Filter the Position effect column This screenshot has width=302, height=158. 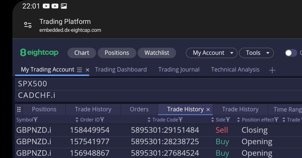[x=276, y=120]
